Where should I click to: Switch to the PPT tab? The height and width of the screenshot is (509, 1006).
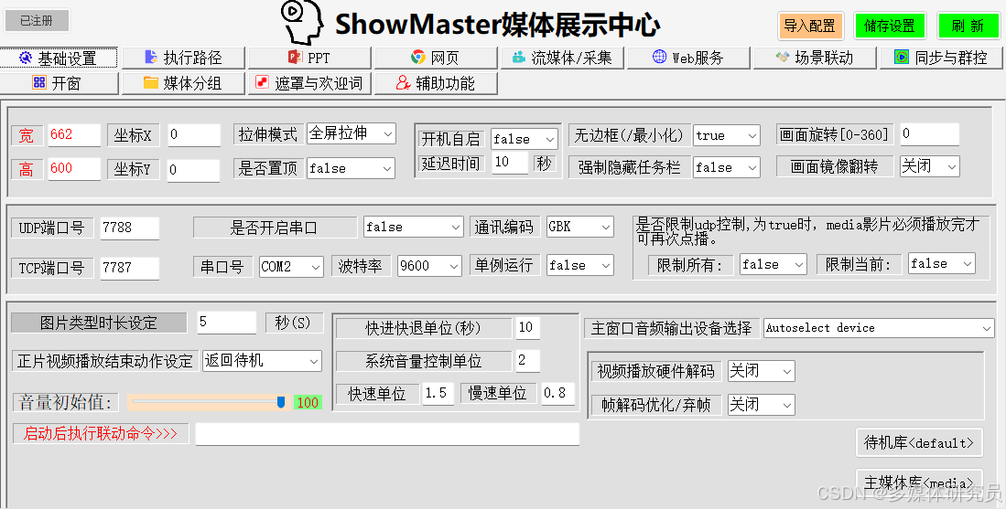[x=309, y=58]
